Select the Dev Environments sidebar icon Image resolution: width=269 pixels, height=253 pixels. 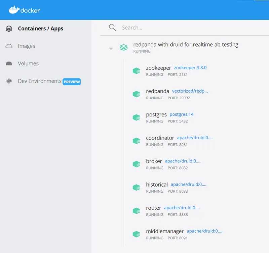click(8, 81)
